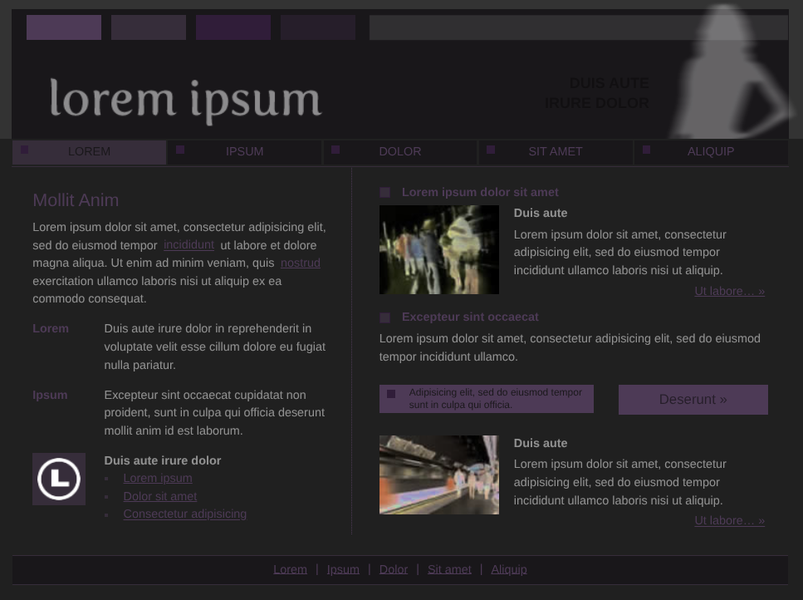The height and width of the screenshot is (600, 803).
Task: Open the blurred subway station thumbnail
Action: point(439,475)
